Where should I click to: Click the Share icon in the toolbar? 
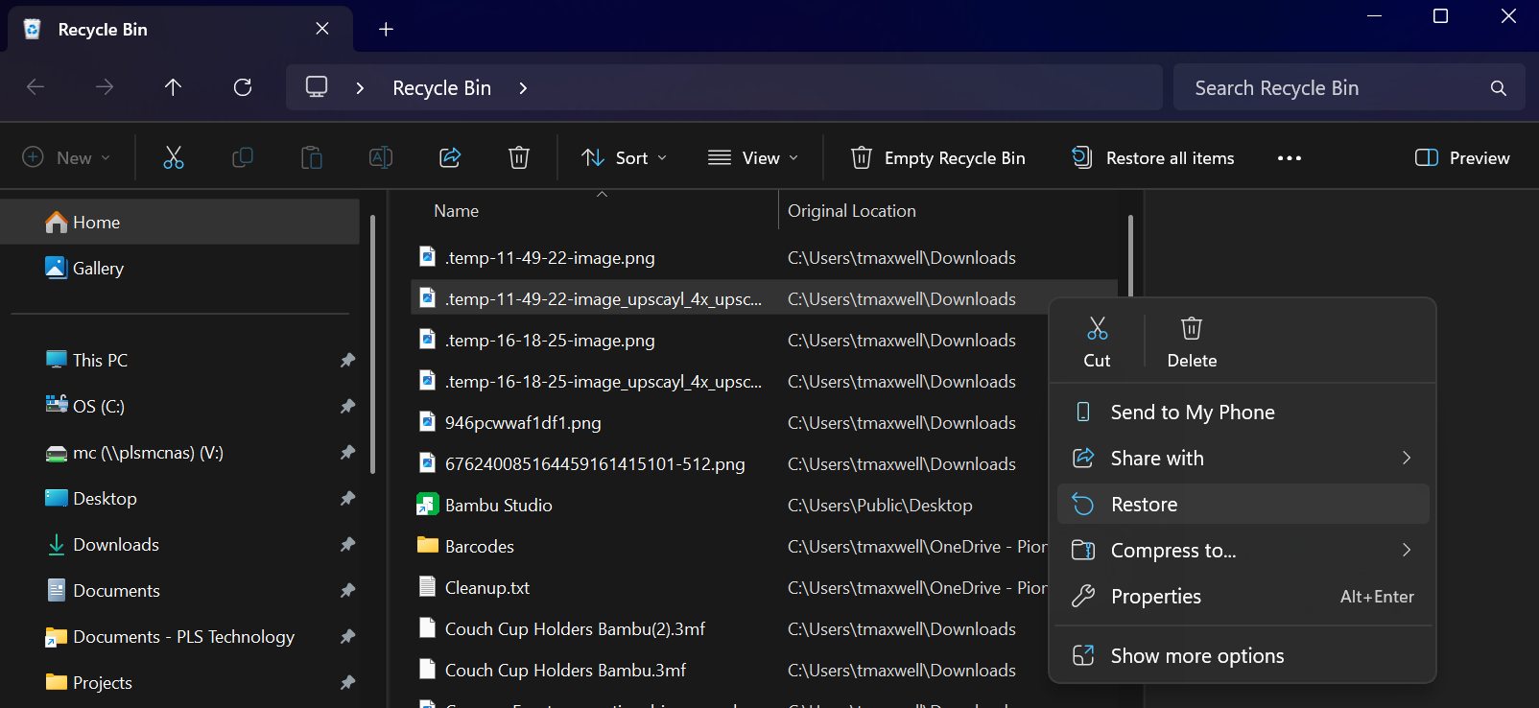click(x=450, y=157)
